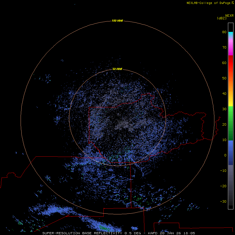Click the -10 dBZ scale value
235x235 pixels.
click(x=223, y=171)
